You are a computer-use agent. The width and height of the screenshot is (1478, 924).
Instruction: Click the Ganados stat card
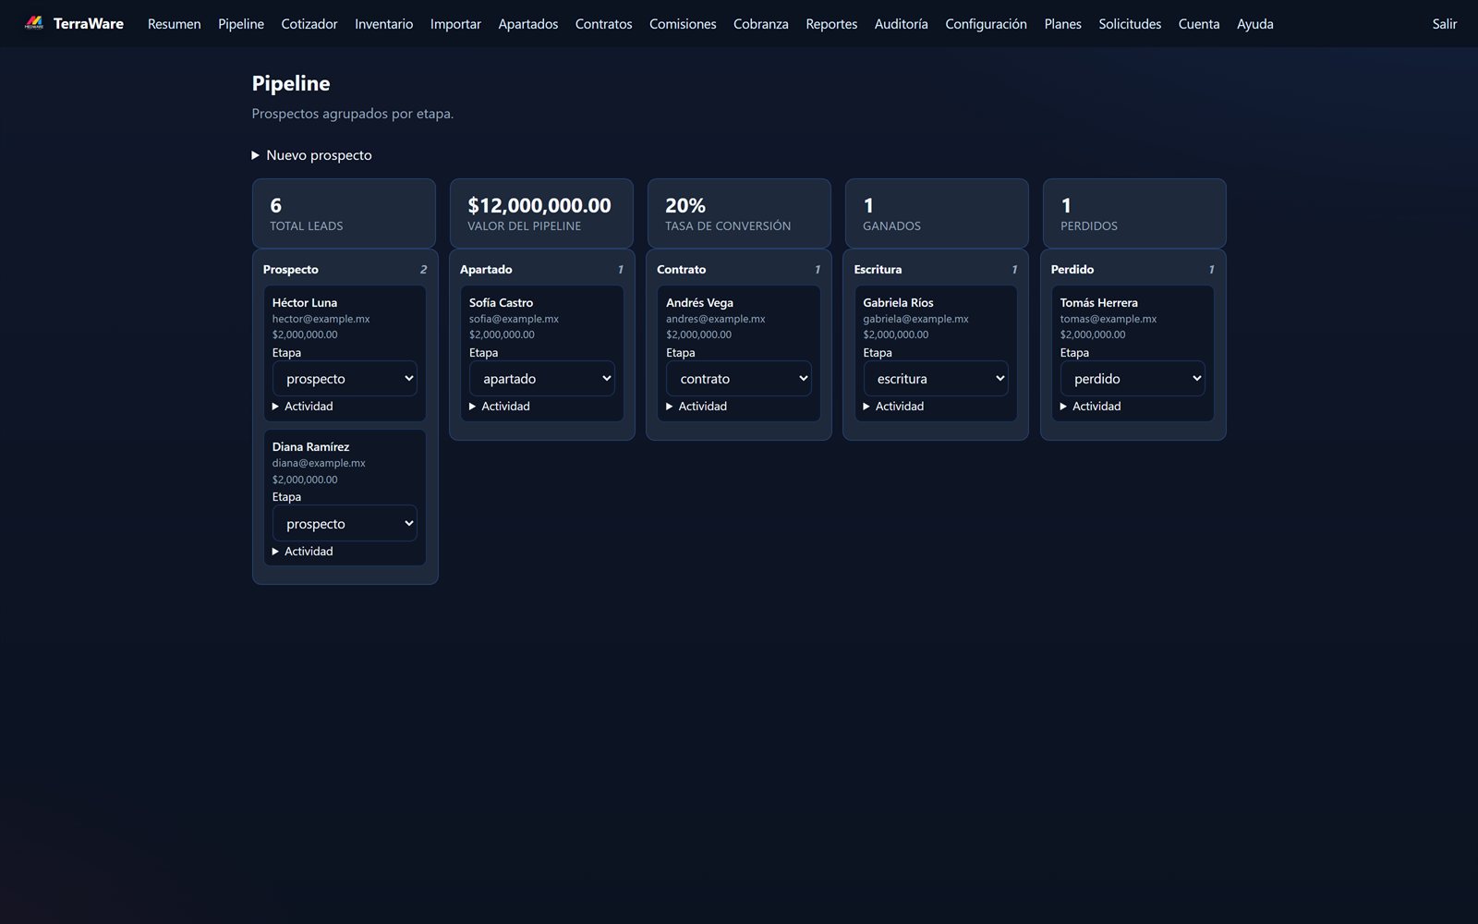[x=937, y=213]
